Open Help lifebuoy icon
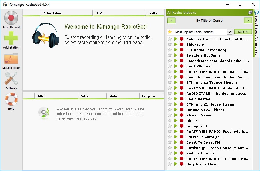Screen dimensions: 260x171 [x=11, y=99]
